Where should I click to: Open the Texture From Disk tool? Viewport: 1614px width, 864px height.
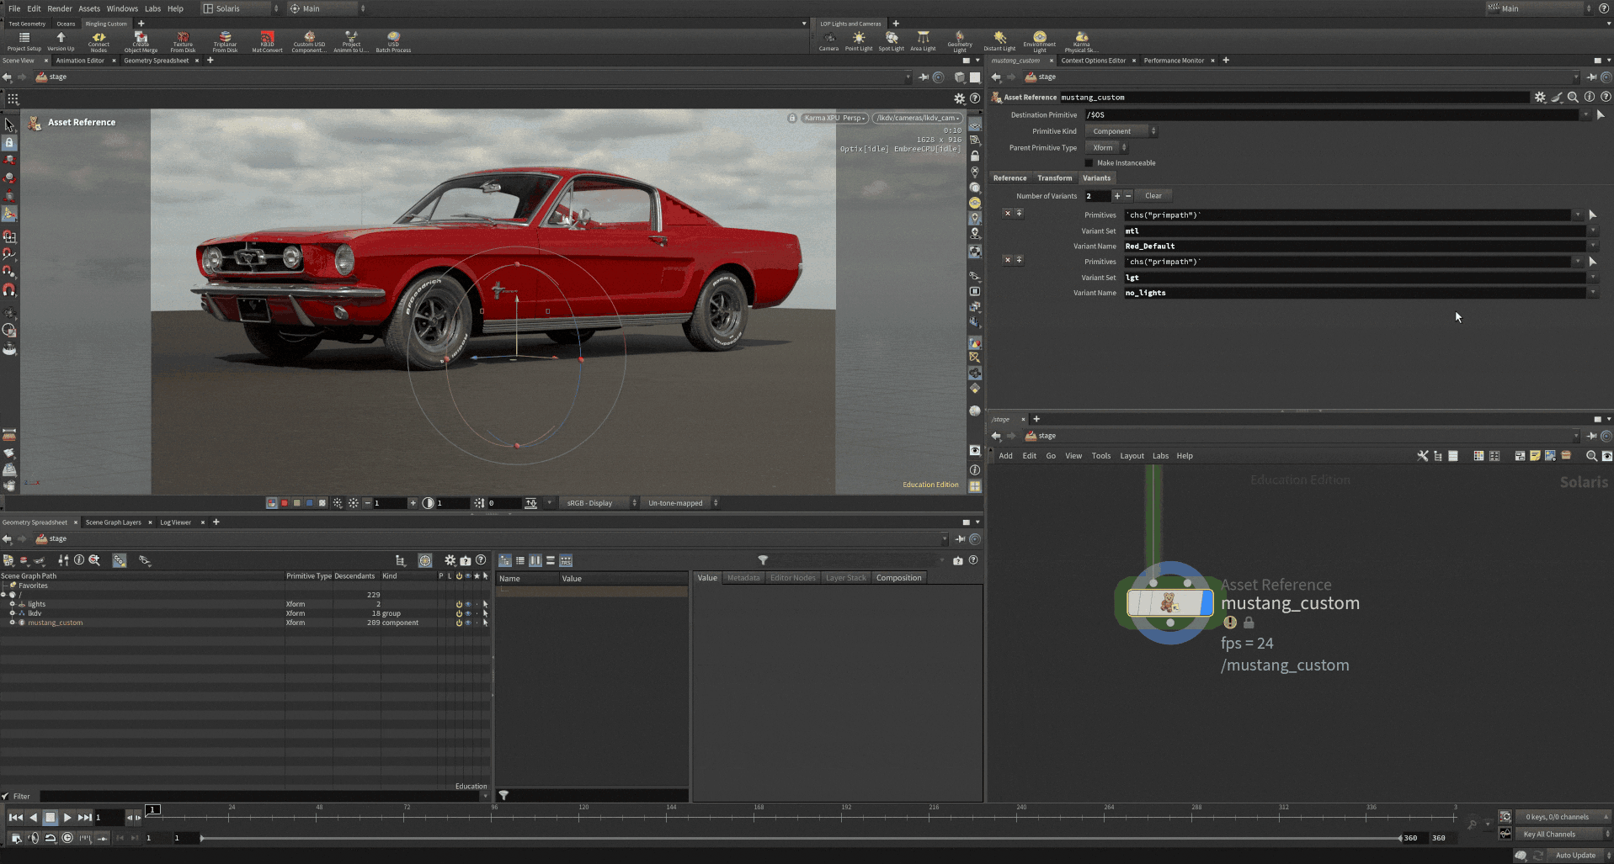[183, 41]
